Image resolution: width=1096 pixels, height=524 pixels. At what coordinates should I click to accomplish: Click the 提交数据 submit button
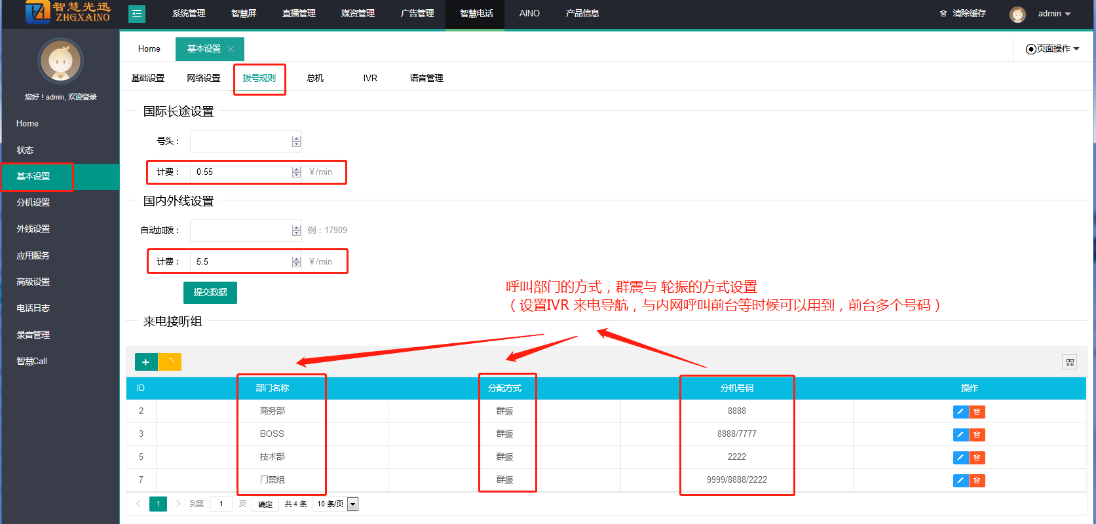(210, 292)
